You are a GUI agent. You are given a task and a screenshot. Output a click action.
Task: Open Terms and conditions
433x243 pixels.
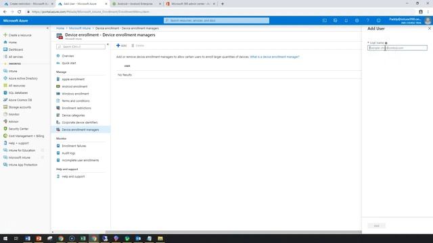(x=75, y=101)
